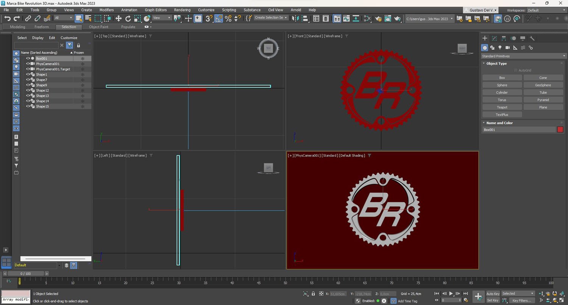Open the Select by Name list icon
The height and width of the screenshot is (305, 568).
pos(88,18)
